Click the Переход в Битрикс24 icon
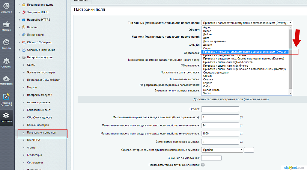The width and height of the screenshot is (307, 170). tap(6, 97)
